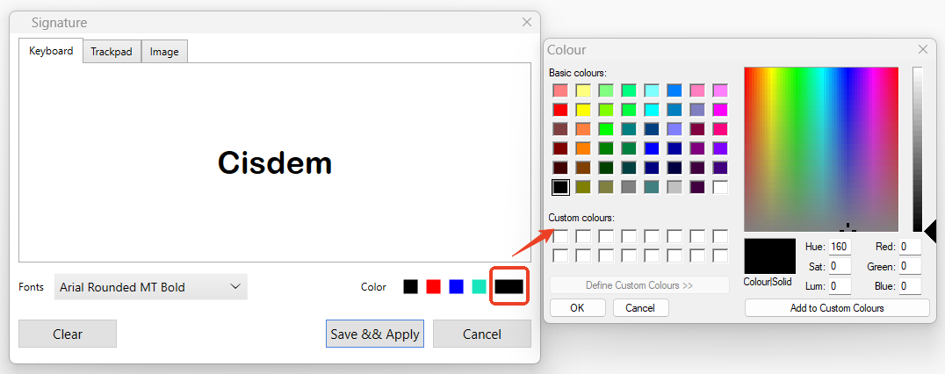Open the Arial Rounded MT Bold font dropdown
Image resolution: width=945 pixels, height=374 pixels.
[x=151, y=287]
